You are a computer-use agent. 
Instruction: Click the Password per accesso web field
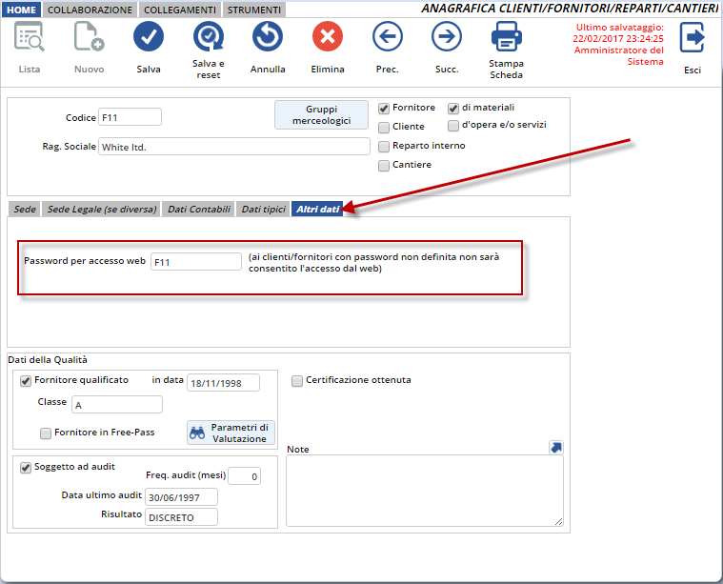196,261
